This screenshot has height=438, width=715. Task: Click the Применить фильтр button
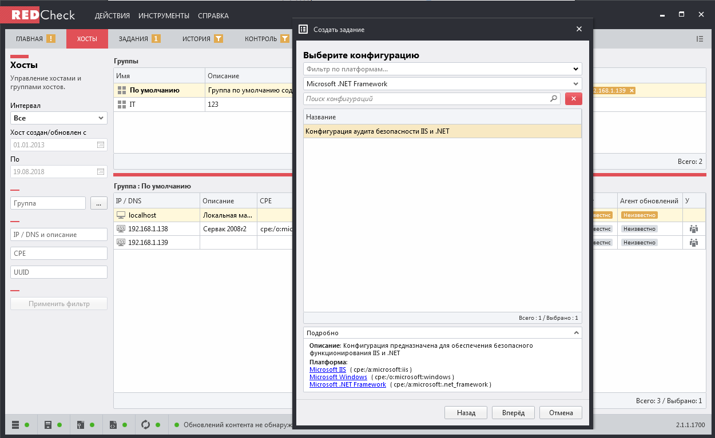pyautogui.click(x=59, y=304)
